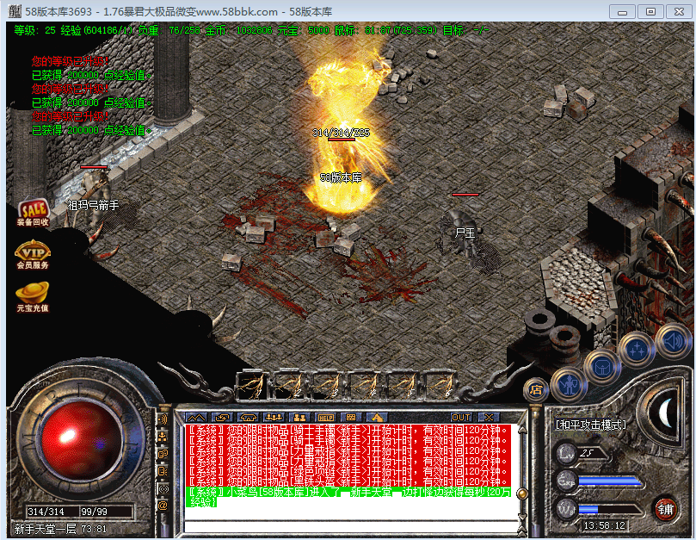Open the minimap mountain icon in chat toolbar
696x540 pixels.
(196, 418)
